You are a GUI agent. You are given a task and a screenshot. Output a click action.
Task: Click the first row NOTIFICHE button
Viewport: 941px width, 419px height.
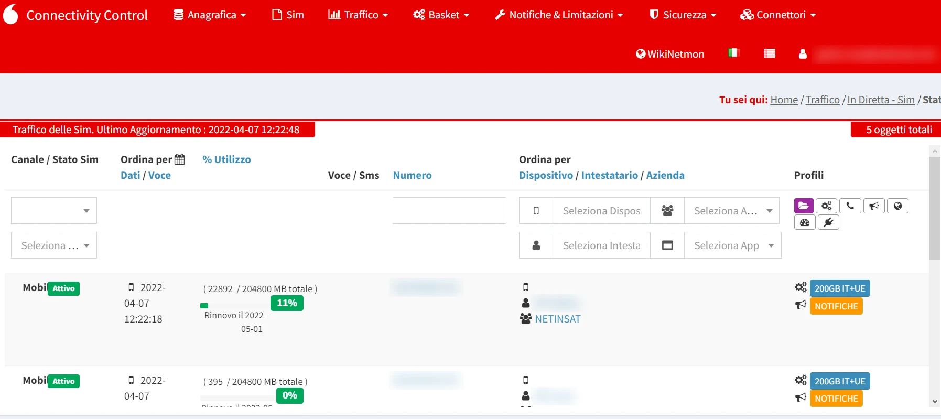(836, 306)
